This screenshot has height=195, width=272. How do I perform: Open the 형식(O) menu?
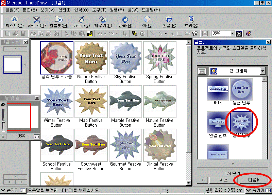[81, 10]
